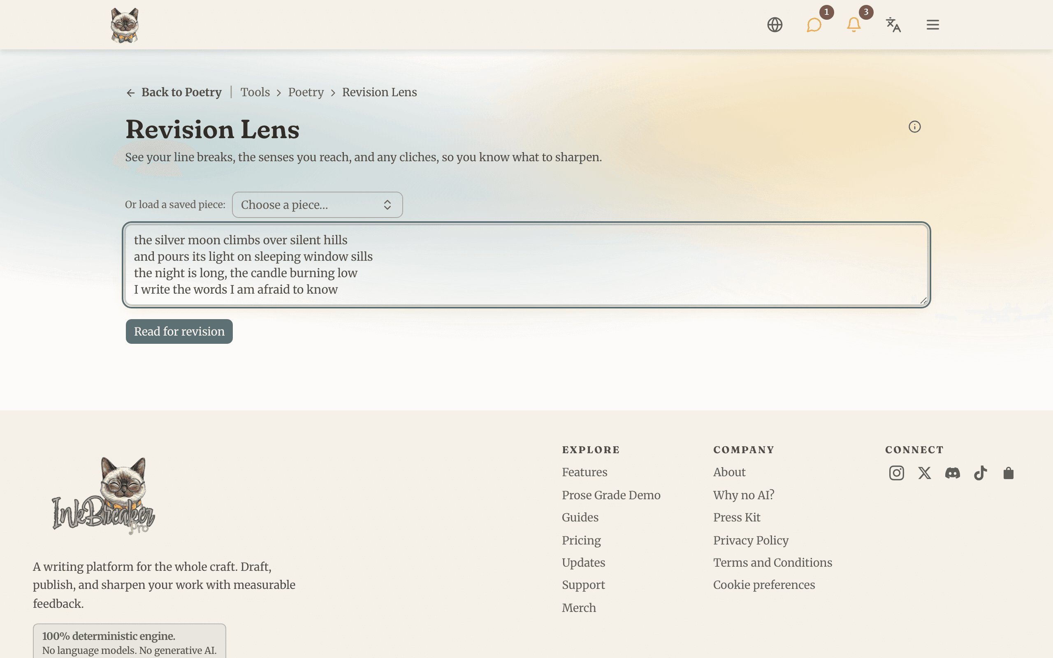Click 'Or load a saved piece:' label
The image size is (1053, 658).
pos(175,204)
